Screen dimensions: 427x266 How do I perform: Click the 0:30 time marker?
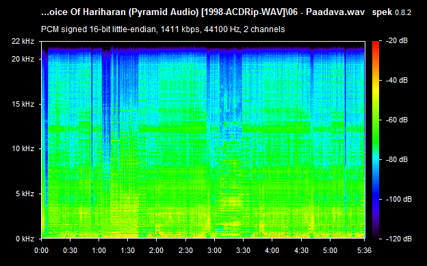click(70, 250)
